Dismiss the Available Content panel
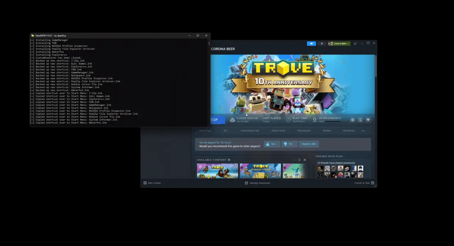This screenshot has width=454, height=246. pos(305,160)
